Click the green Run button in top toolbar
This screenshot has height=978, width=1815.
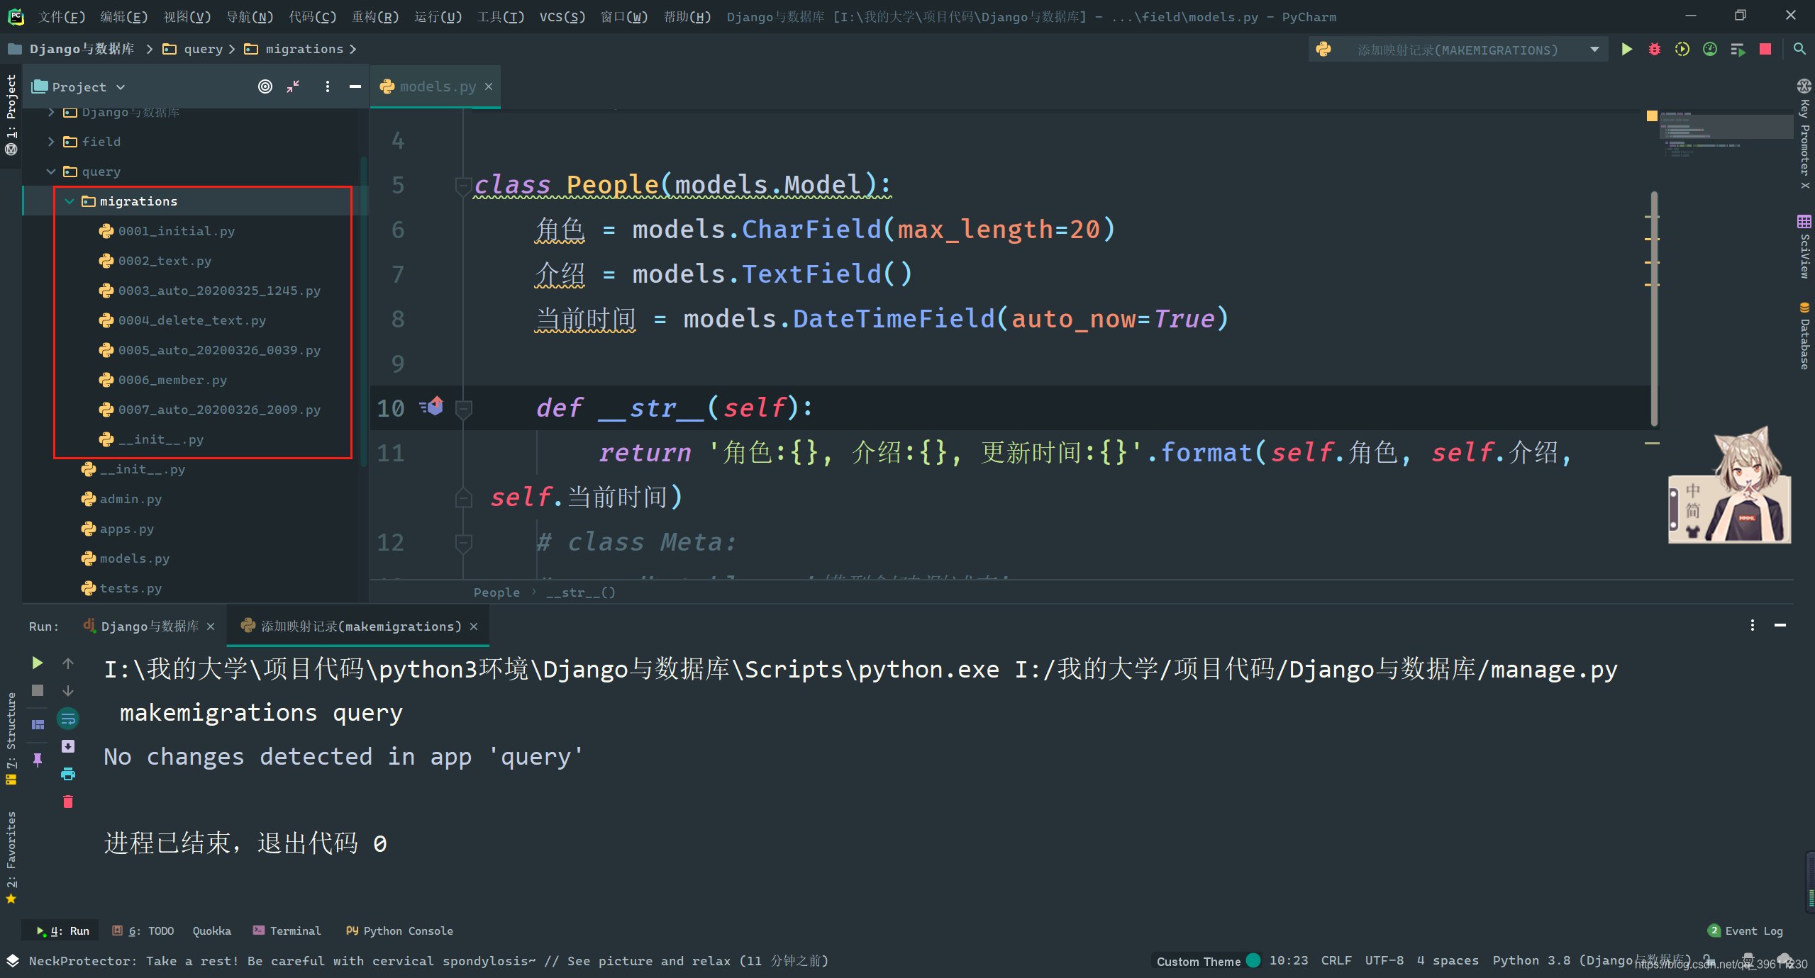[x=1626, y=50]
